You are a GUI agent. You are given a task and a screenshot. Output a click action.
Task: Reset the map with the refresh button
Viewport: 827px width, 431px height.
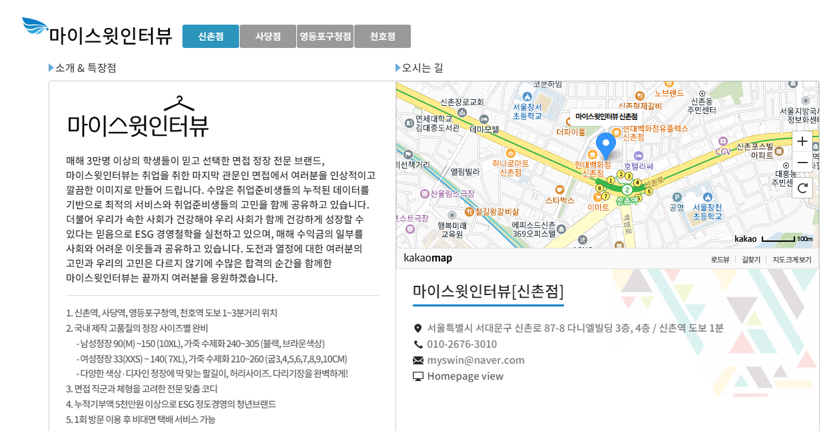802,188
